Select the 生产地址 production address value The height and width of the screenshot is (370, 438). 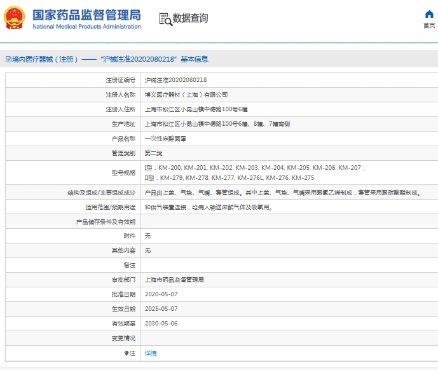[217, 124]
